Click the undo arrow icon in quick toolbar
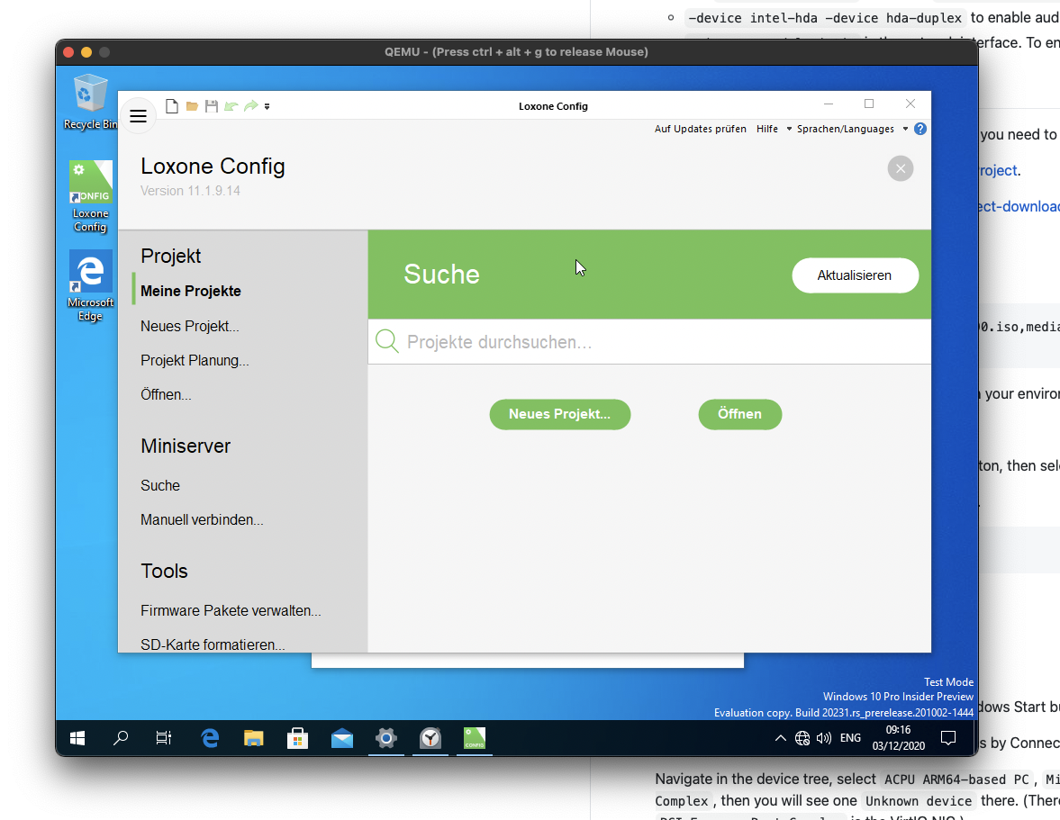 (231, 106)
